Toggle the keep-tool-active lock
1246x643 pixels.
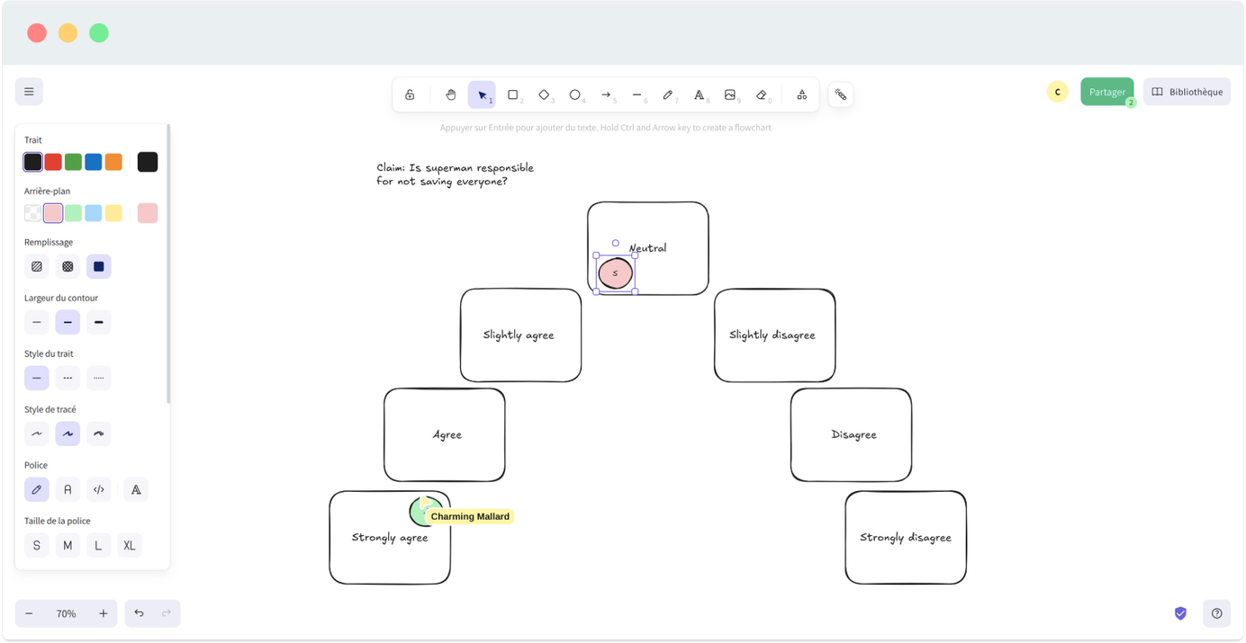pos(410,94)
